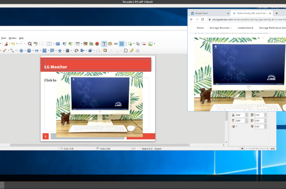The image size is (286, 189).
Task: Select the Perfect Pairing IGEL browser tab
Action: [252, 13]
